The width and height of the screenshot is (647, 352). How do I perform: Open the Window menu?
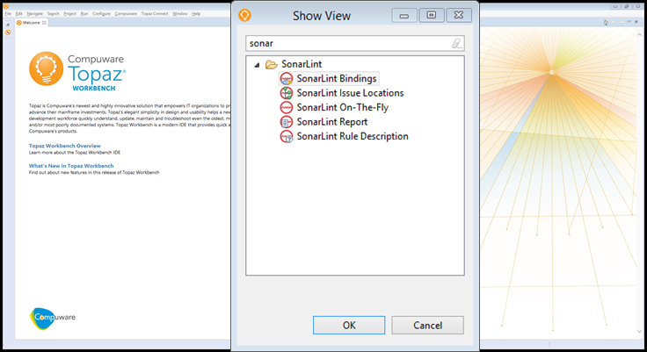(180, 13)
